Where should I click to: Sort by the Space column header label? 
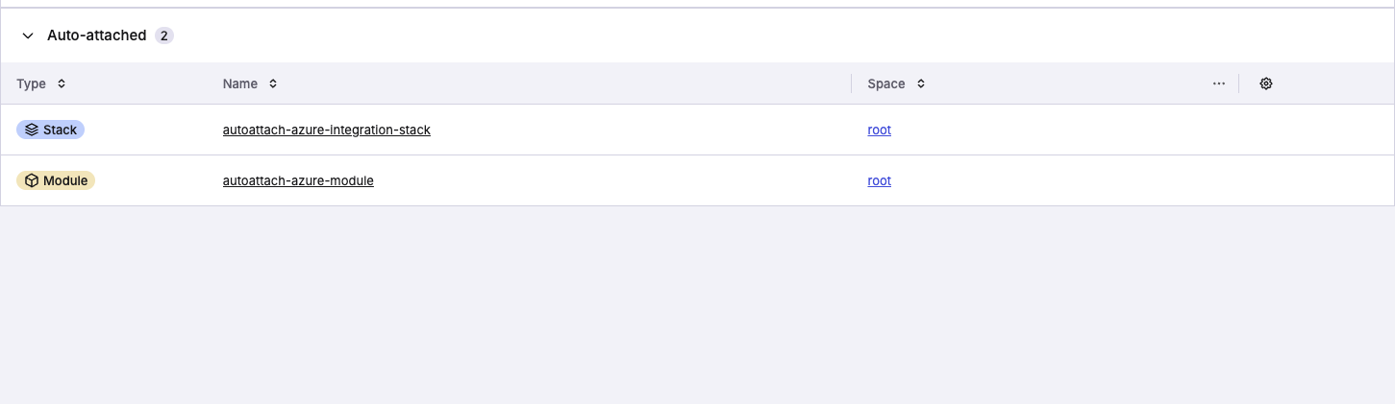(x=886, y=83)
